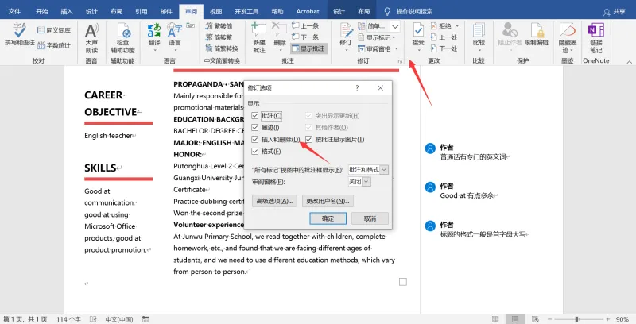Expand the 删除 comment dropdown arrow

tap(281, 51)
